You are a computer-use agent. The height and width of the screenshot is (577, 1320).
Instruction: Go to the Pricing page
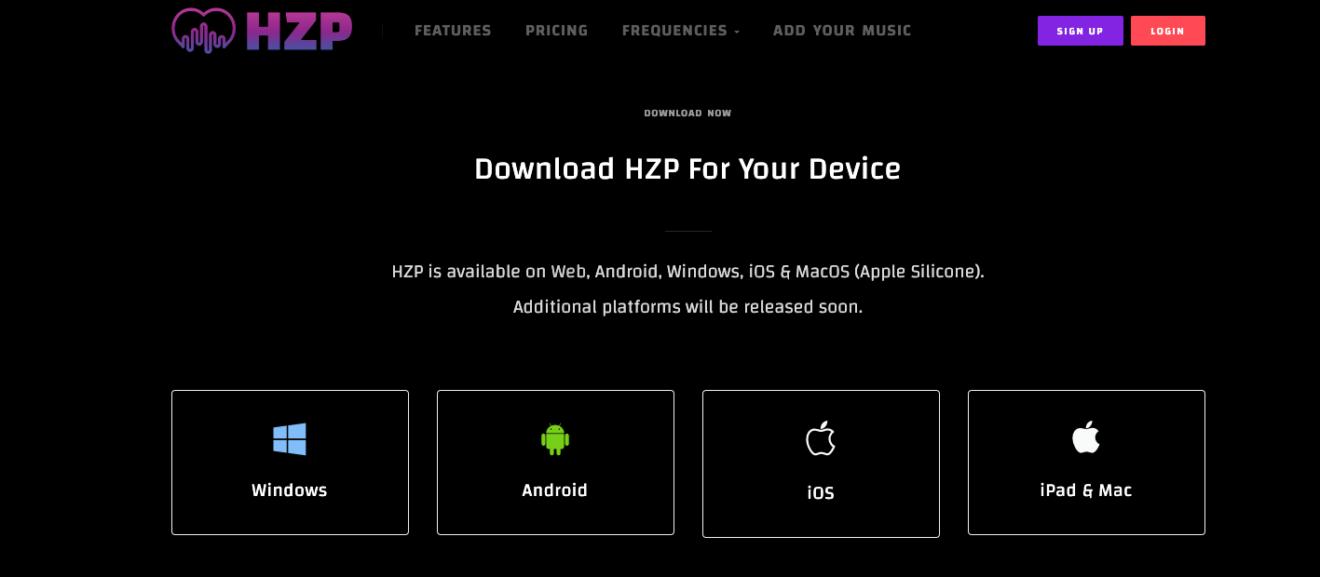click(557, 31)
